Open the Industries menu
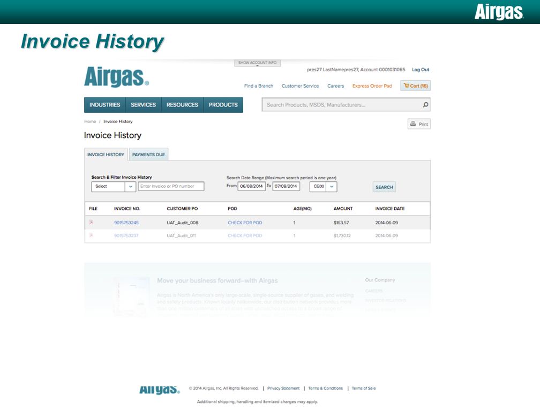 (104, 105)
